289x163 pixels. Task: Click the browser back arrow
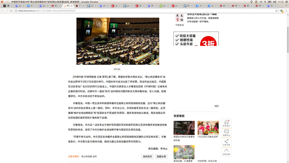(3, 11)
